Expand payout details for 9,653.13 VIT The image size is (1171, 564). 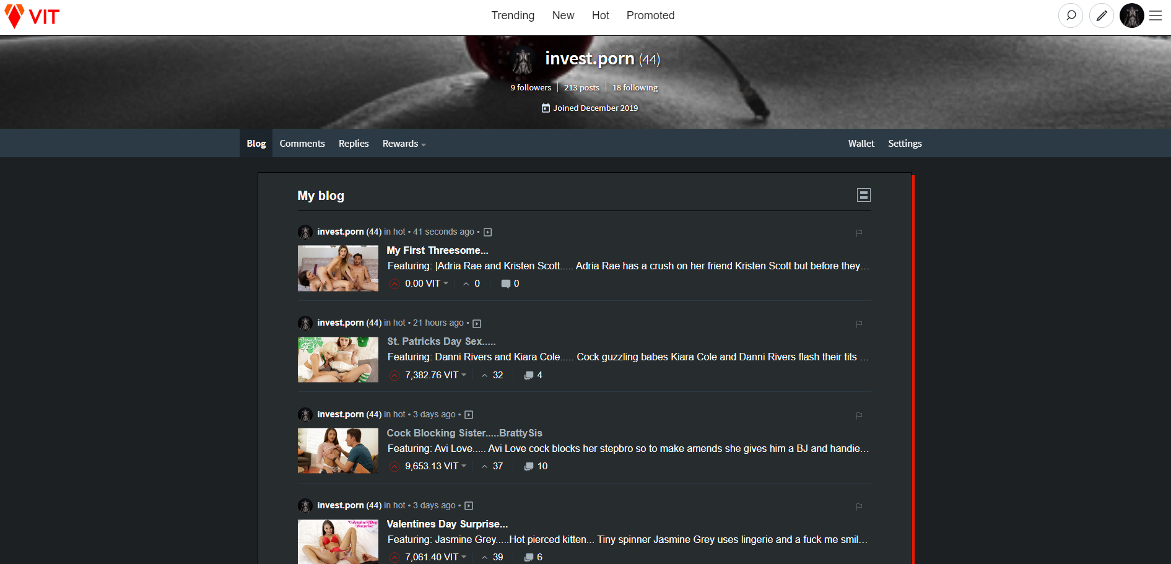point(436,466)
